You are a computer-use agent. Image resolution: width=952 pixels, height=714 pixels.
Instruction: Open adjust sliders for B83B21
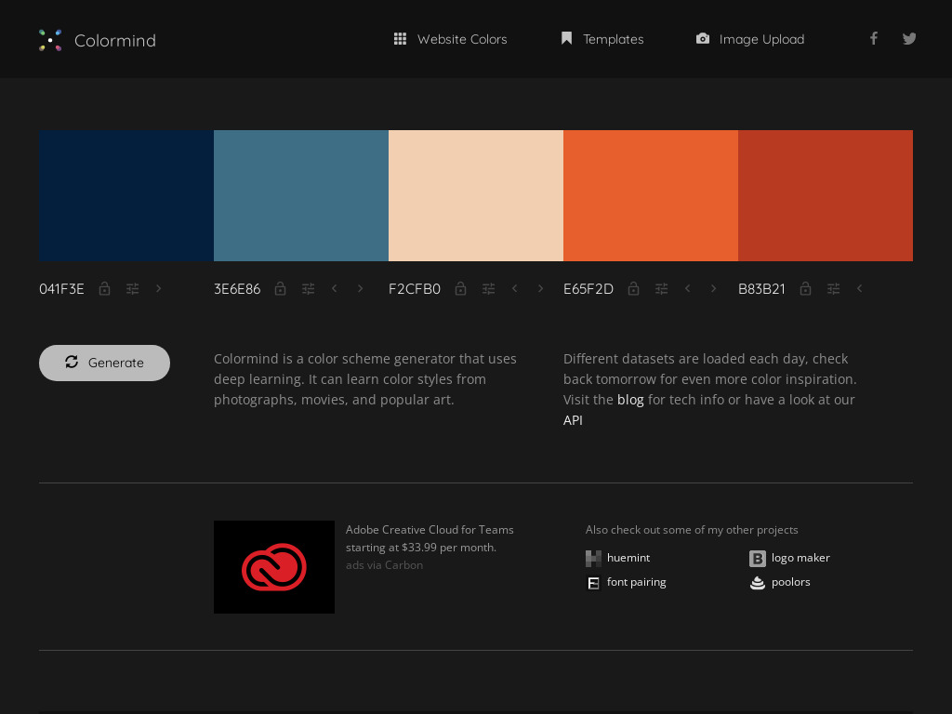point(834,289)
